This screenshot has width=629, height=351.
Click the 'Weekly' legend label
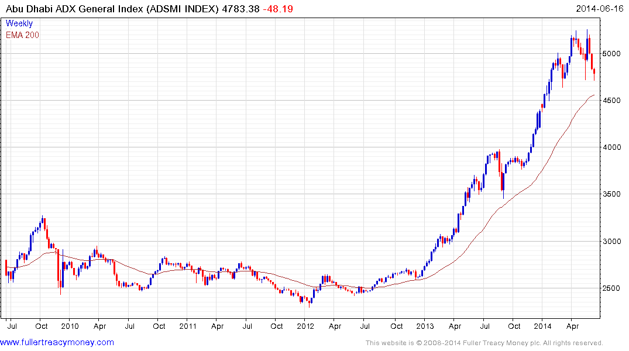[19, 23]
